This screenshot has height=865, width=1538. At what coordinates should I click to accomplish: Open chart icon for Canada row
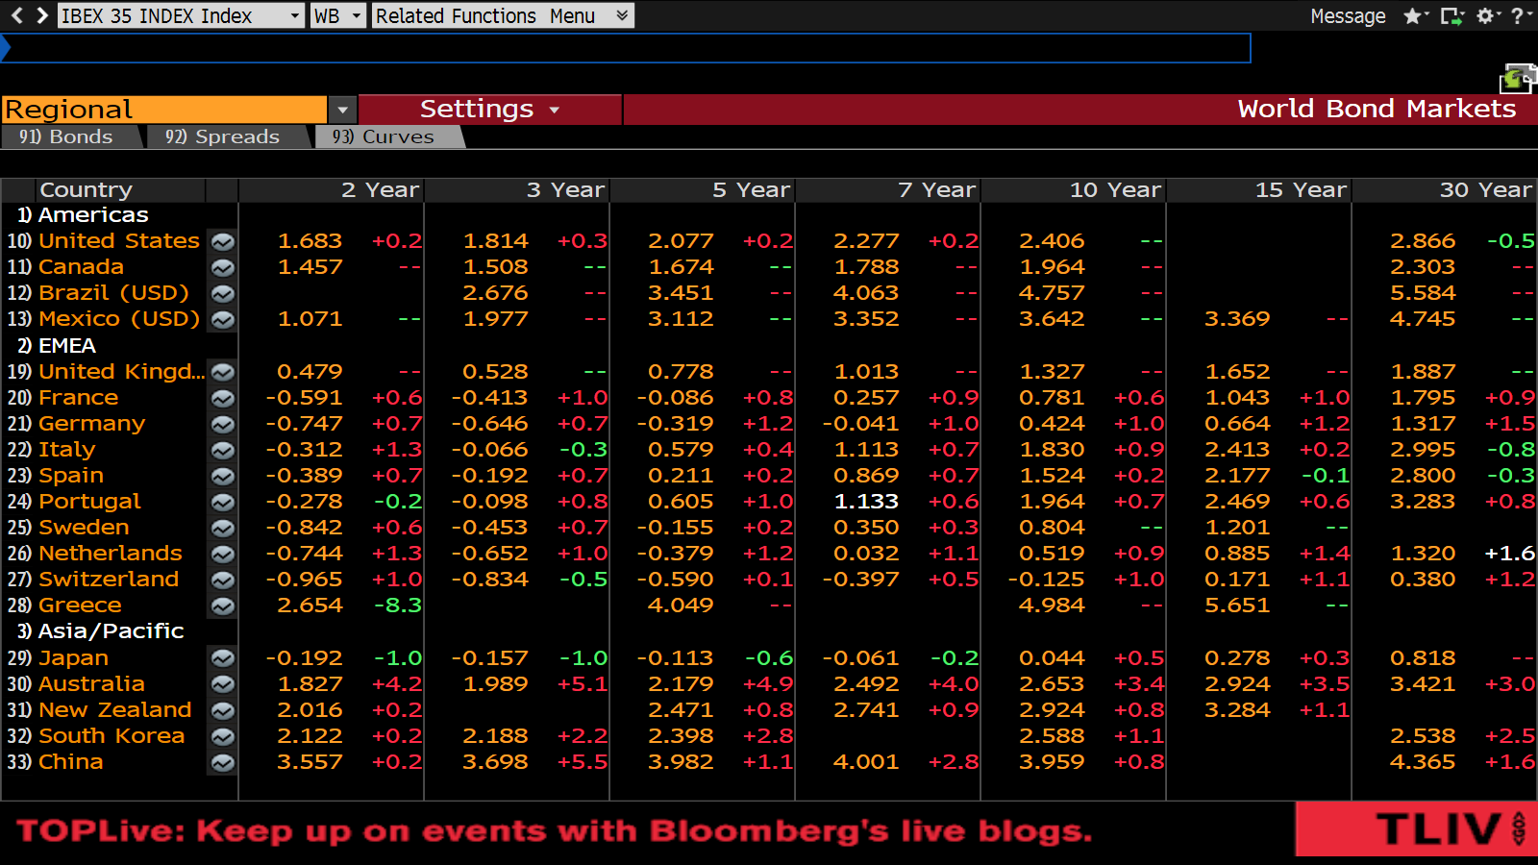[222, 267]
